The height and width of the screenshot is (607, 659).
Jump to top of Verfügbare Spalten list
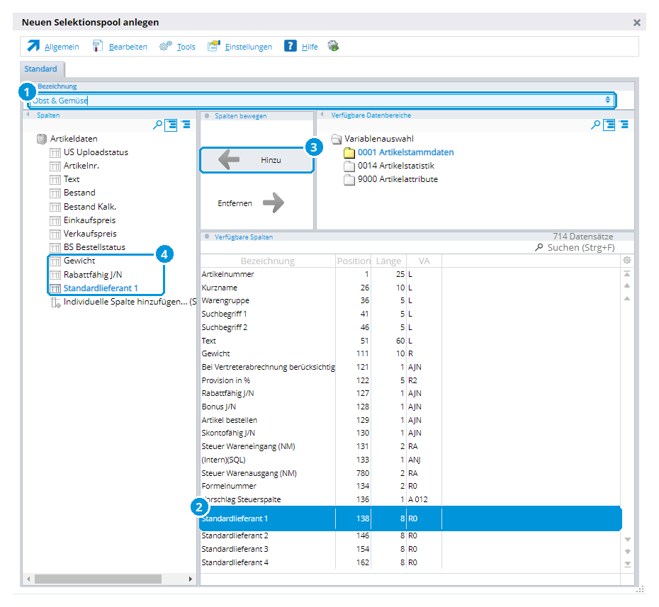[627, 274]
